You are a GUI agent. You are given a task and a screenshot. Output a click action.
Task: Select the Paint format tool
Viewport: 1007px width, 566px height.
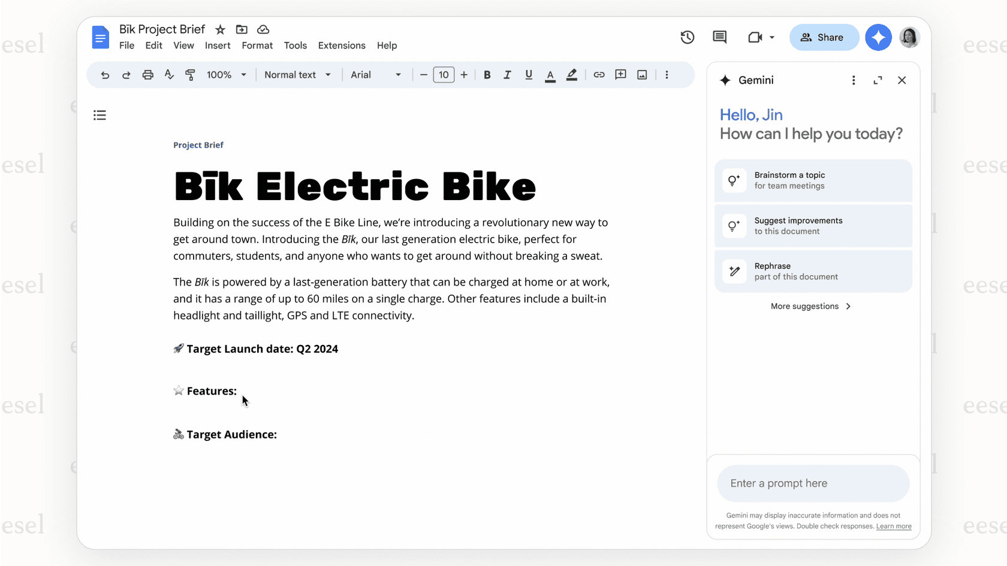(x=190, y=74)
